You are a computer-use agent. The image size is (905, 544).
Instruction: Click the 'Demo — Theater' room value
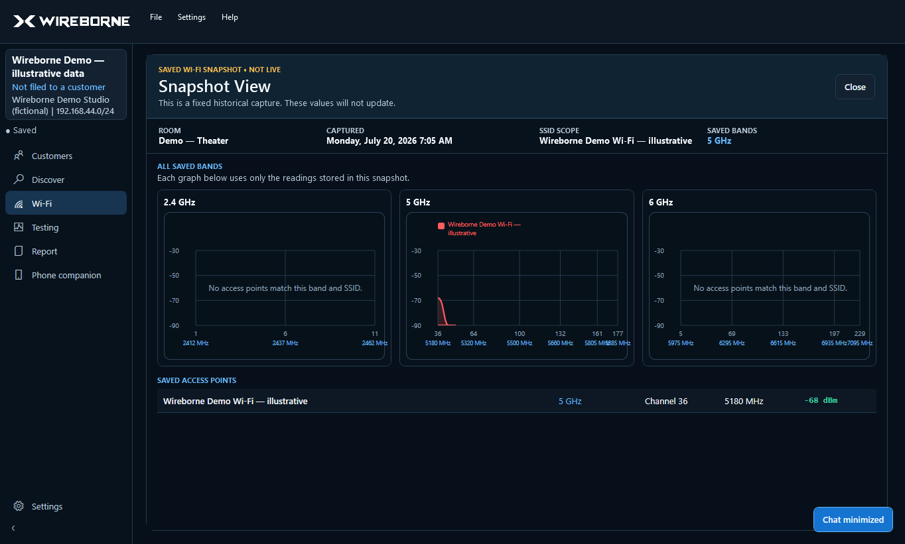coord(193,140)
